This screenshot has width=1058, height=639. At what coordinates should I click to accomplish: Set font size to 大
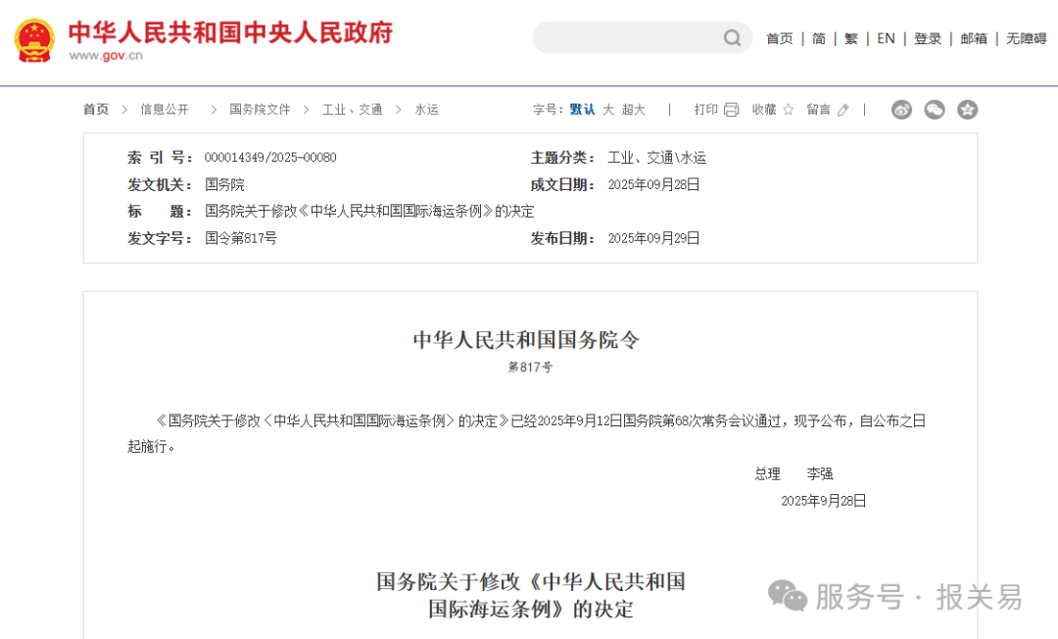608,110
